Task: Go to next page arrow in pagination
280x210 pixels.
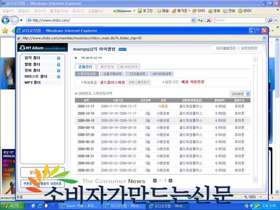Action: [170, 180]
